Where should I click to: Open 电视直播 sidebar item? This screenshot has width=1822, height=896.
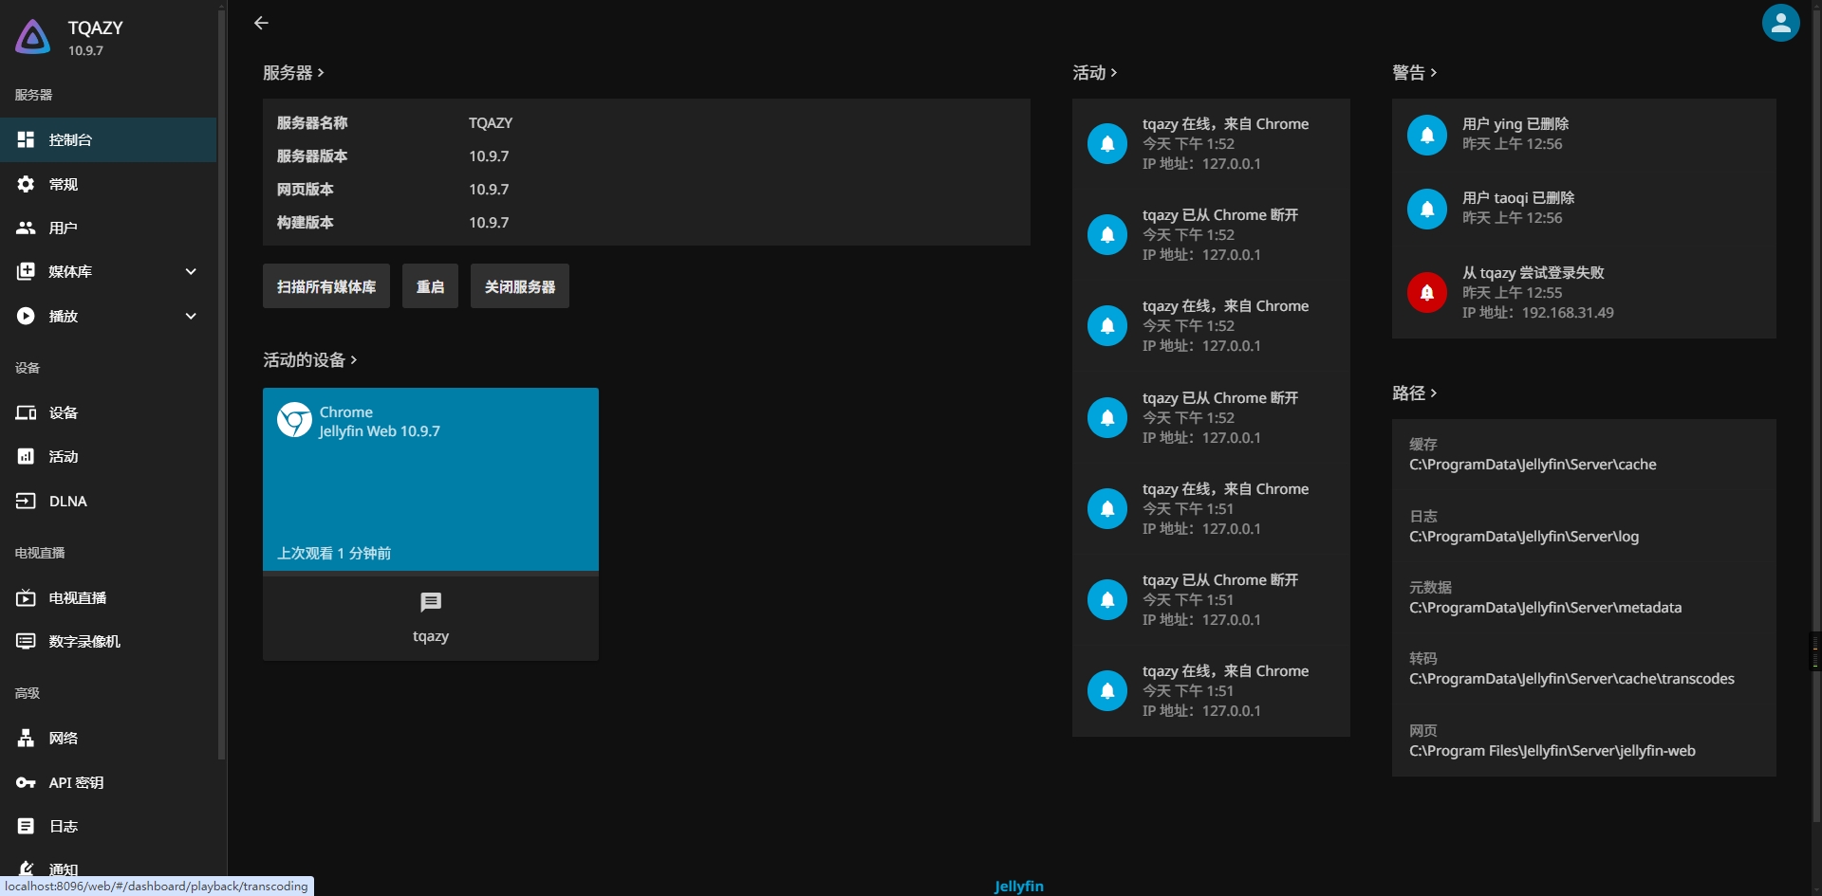pos(77,597)
